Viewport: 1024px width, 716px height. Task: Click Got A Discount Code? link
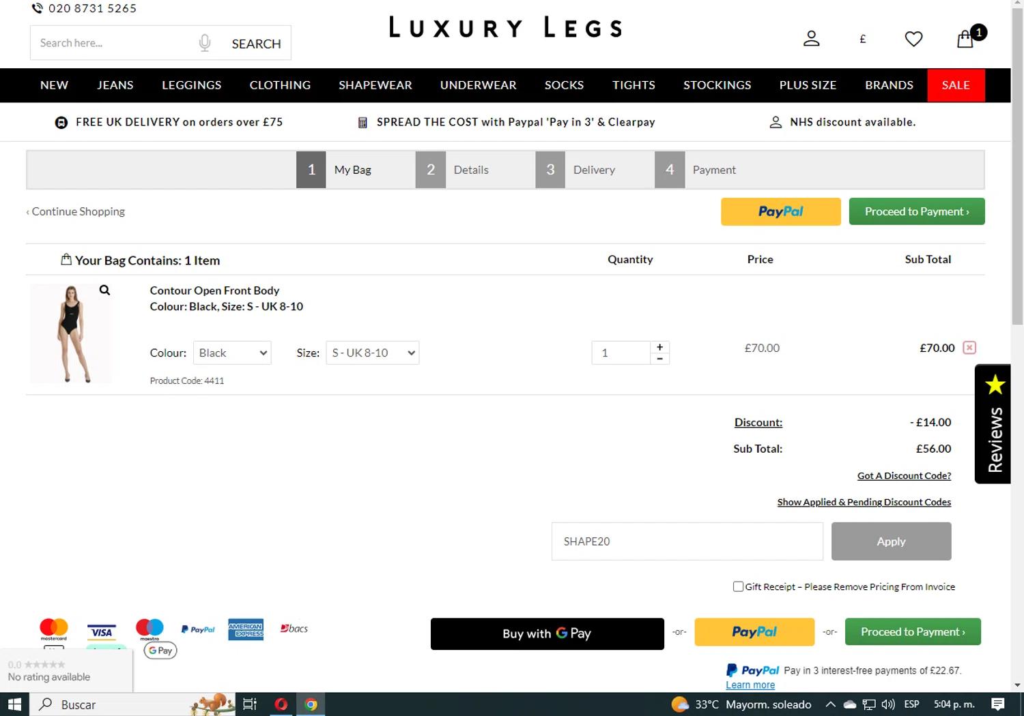[x=904, y=476]
